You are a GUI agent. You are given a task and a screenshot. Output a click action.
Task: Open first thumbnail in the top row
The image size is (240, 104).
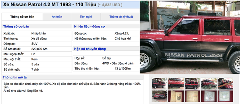tap(159, 84)
